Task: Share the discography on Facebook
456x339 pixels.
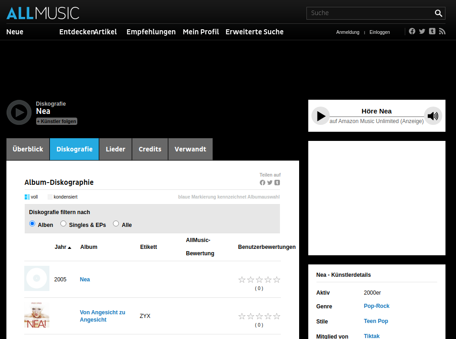Action: click(263, 183)
